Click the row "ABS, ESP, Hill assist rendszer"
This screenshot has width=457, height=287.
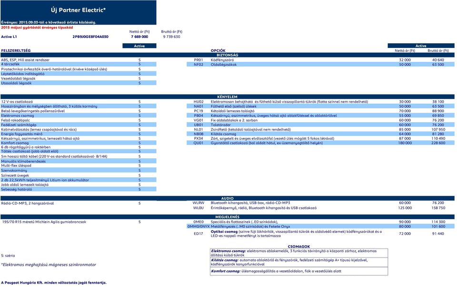pos(79,60)
